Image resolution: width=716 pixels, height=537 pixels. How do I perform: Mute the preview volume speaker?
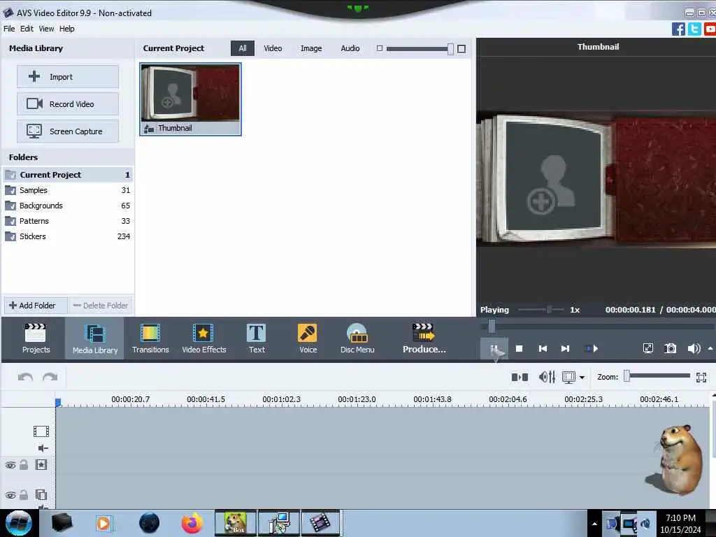tap(694, 349)
